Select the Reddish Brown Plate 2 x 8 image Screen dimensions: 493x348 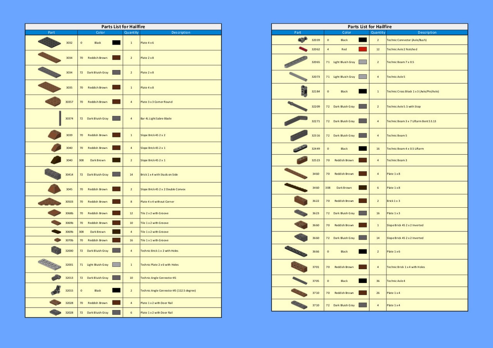pyautogui.click(x=49, y=58)
